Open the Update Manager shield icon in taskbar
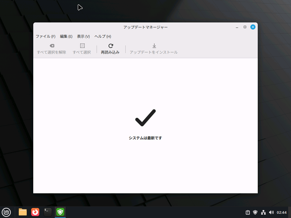 (60, 212)
